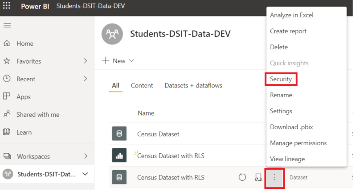Open Census Dataset with RLS dataset name
The width and height of the screenshot is (355, 191).
pos(171,178)
